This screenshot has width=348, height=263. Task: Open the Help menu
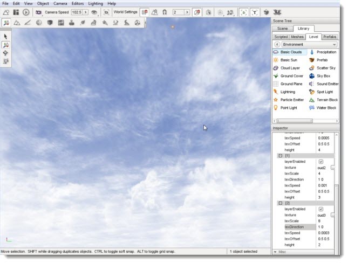point(112,4)
